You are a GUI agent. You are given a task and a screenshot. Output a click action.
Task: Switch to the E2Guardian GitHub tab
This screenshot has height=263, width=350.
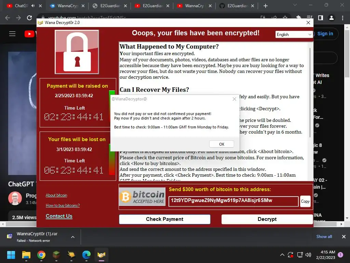click(x=237, y=6)
